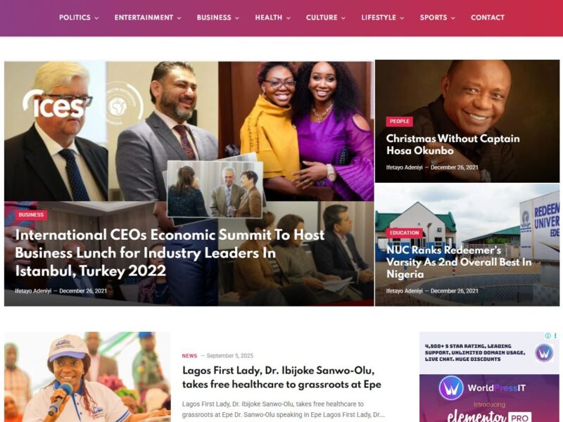Open the Culture menu item
The height and width of the screenshot is (422, 563).
point(322,18)
